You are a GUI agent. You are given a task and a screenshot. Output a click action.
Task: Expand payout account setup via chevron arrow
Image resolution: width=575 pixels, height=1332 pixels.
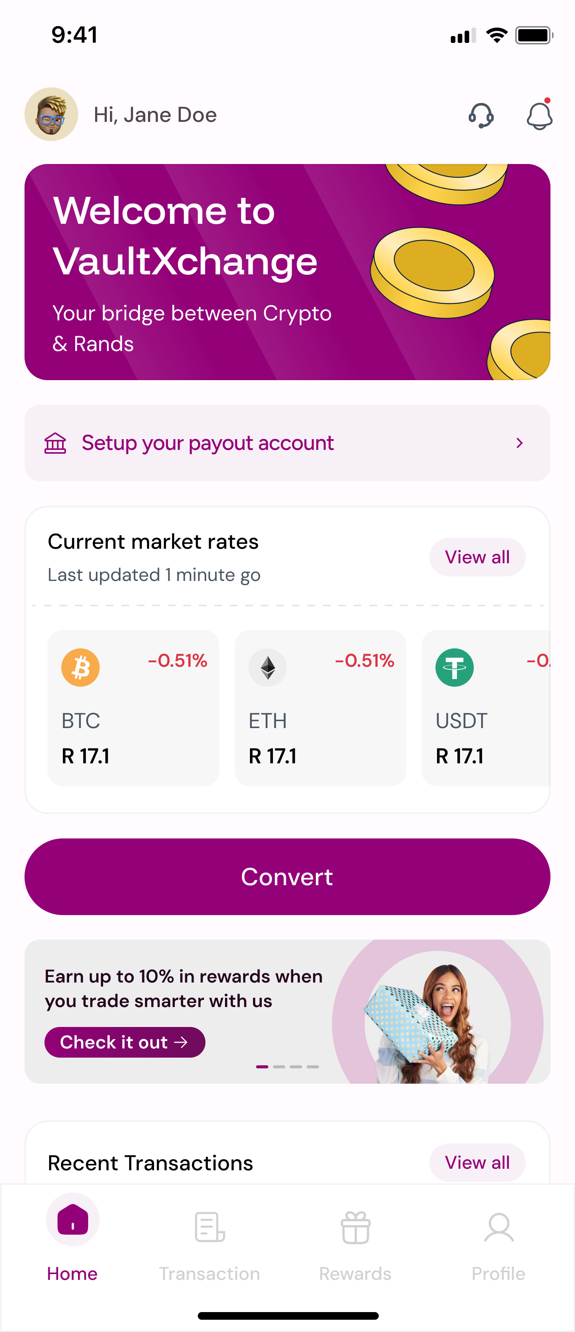520,443
